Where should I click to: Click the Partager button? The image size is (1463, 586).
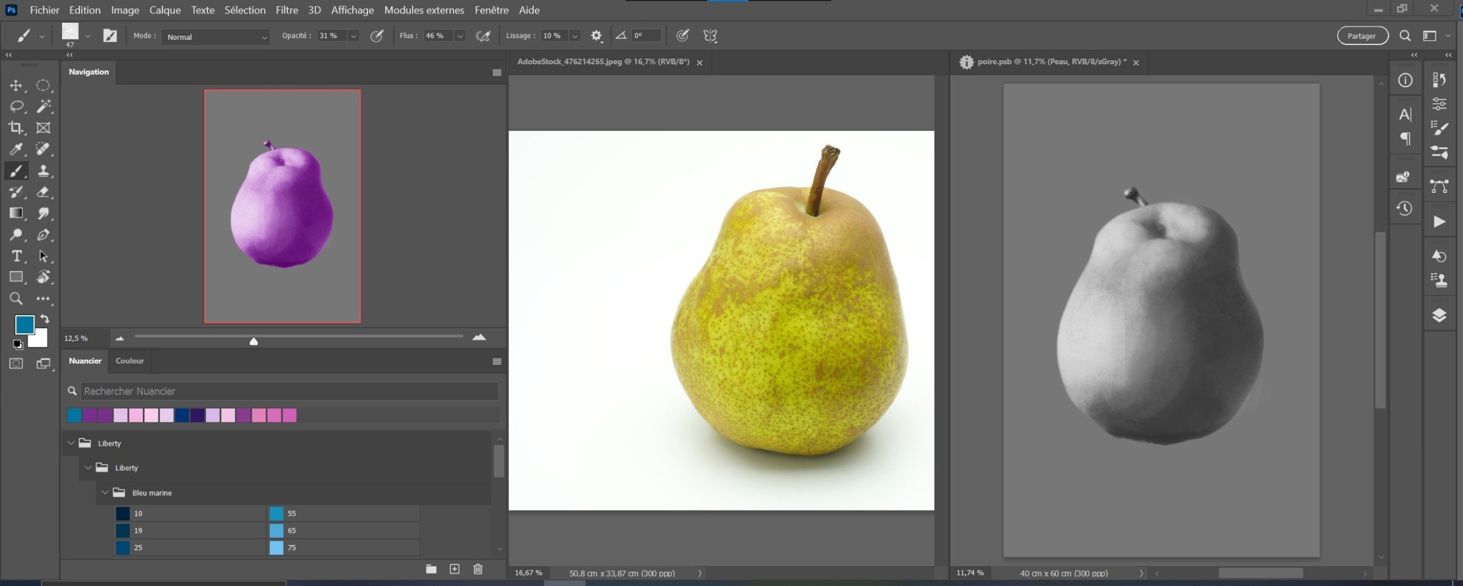1362,36
